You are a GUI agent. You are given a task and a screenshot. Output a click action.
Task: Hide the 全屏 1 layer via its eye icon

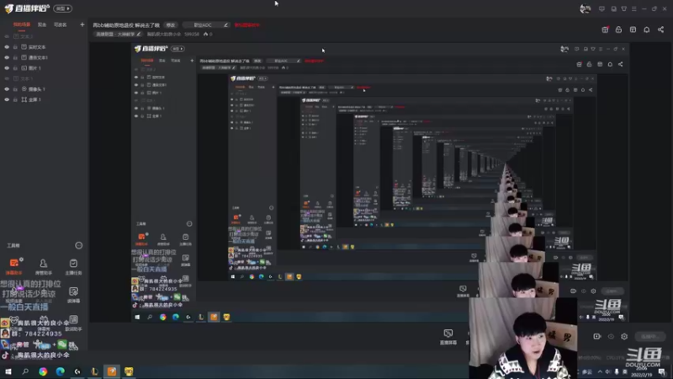(x=7, y=99)
